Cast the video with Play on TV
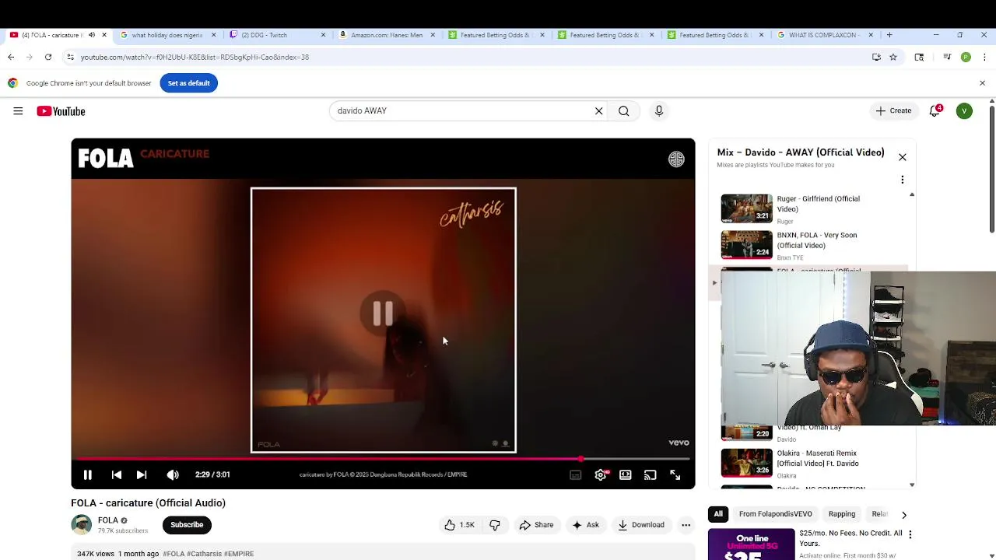 [x=651, y=475]
